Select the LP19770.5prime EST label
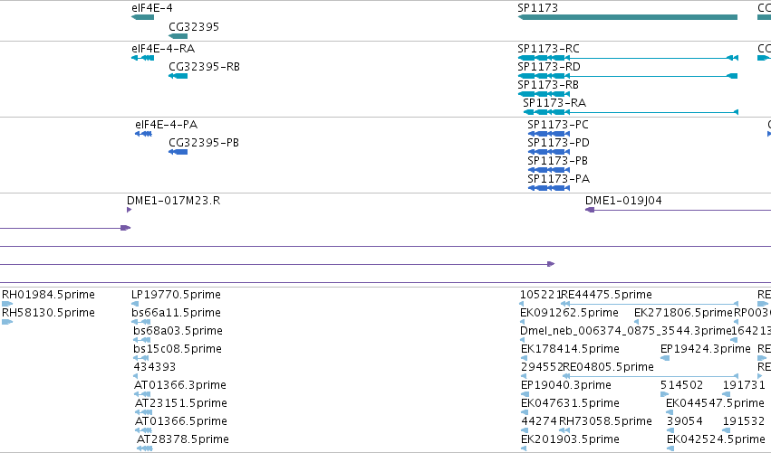This screenshot has height=453, width=771. (176, 295)
